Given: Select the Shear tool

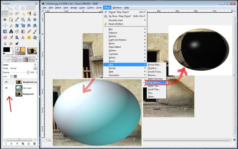Looking at the screenshot, I should pyautogui.click(x=29, y=25).
